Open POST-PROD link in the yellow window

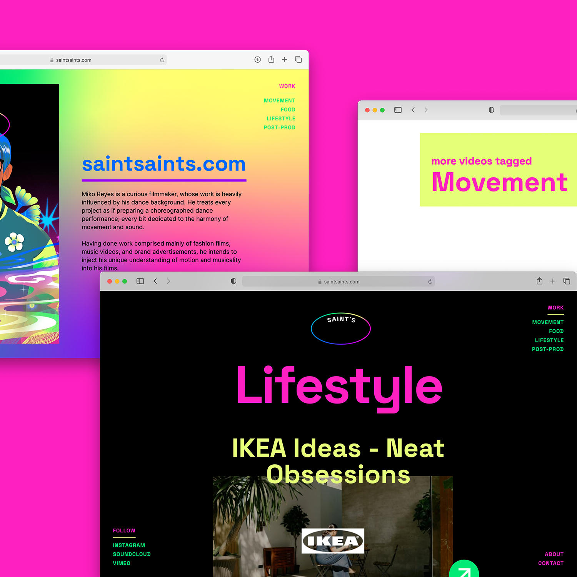pos(280,127)
